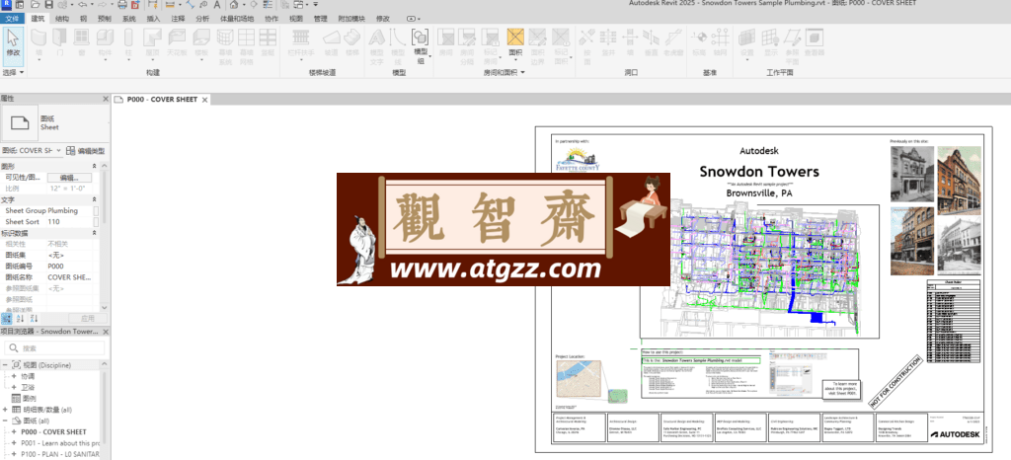Click the 墙 (Wall) tool icon
Image resolution: width=1011 pixels, height=460 pixels.
click(x=39, y=38)
